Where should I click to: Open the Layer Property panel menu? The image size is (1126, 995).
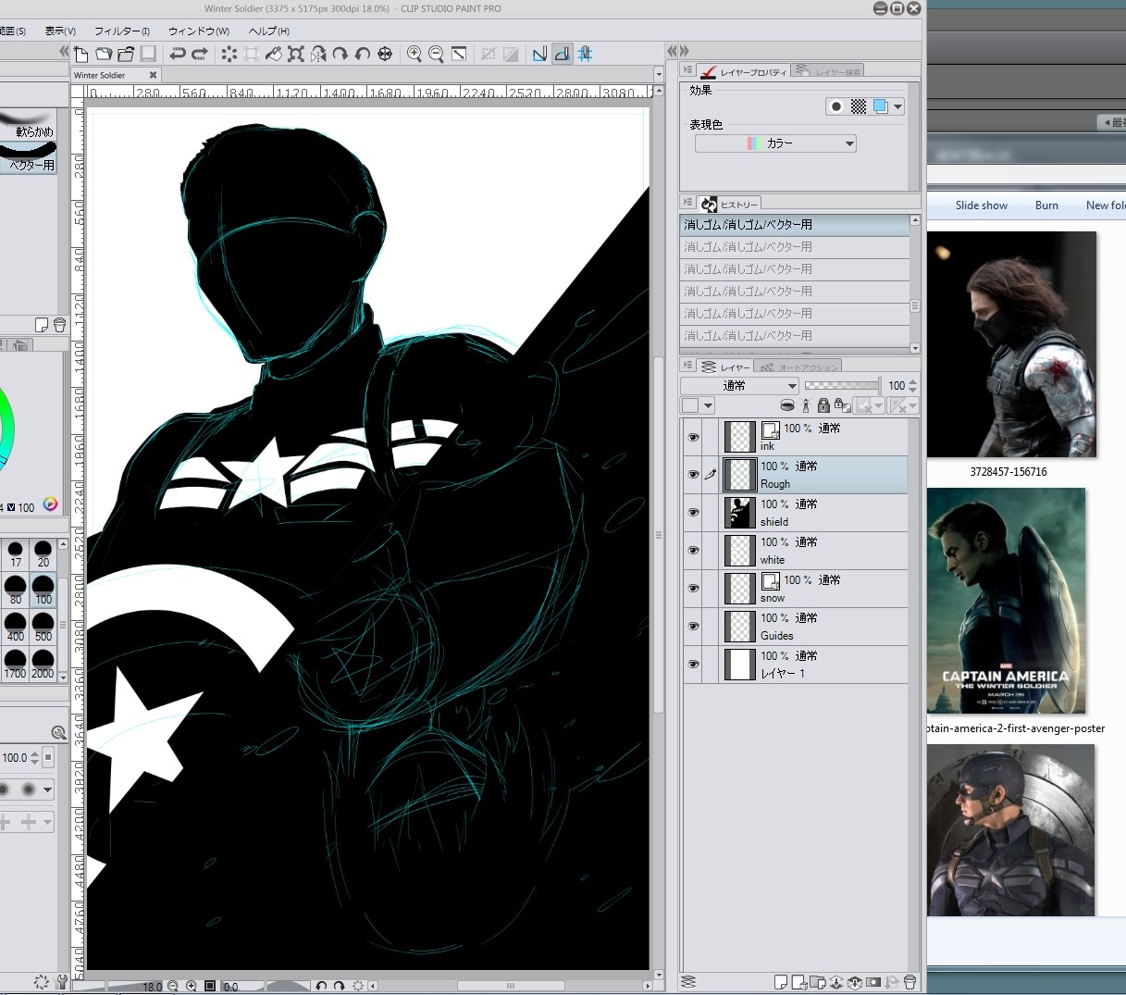687,70
